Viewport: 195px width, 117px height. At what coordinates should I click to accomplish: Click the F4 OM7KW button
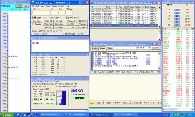coord(82,21)
